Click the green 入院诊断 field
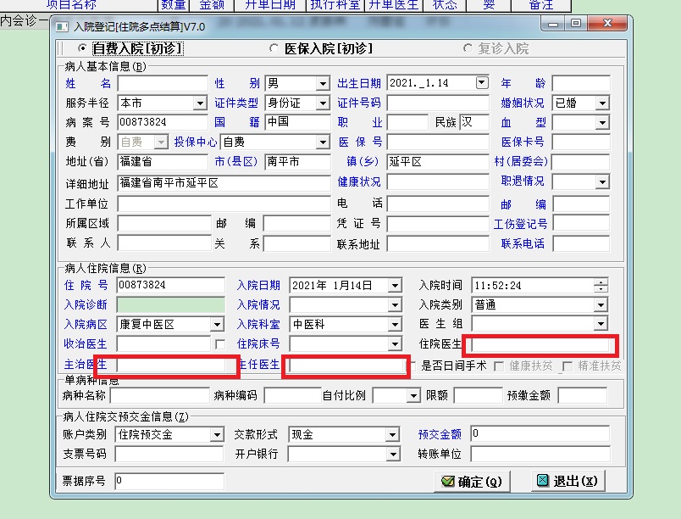 [x=171, y=304]
